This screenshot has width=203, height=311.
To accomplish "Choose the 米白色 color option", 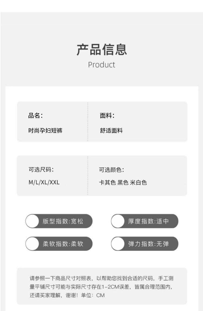I will click(138, 182).
